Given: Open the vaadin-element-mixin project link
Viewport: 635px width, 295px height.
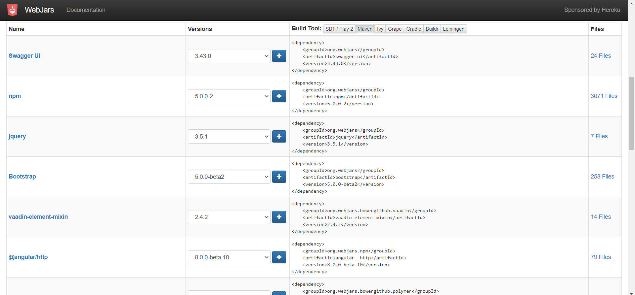Looking at the screenshot, I should 38,217.
